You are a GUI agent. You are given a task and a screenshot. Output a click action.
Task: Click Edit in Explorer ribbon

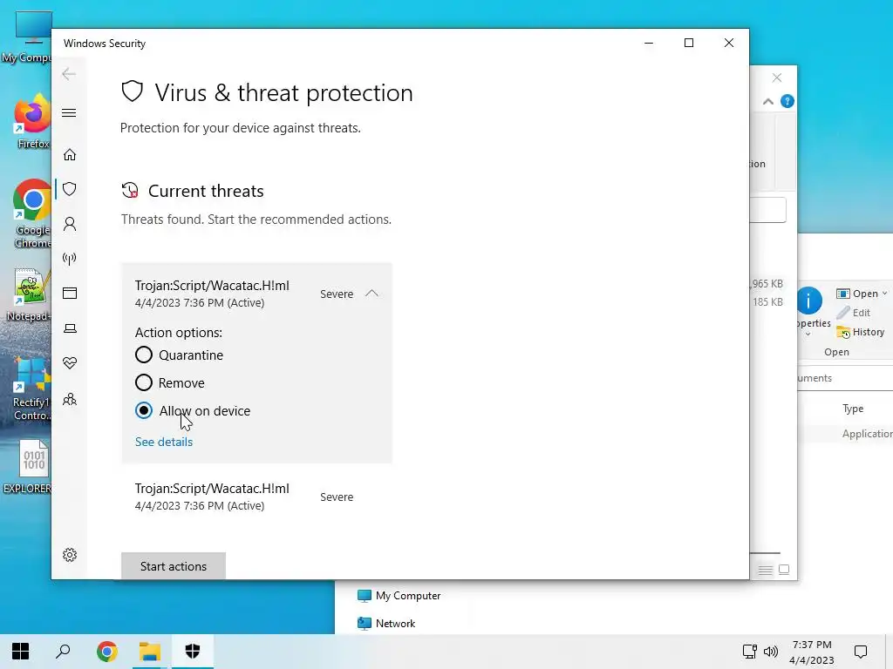(x=854, y=313)
